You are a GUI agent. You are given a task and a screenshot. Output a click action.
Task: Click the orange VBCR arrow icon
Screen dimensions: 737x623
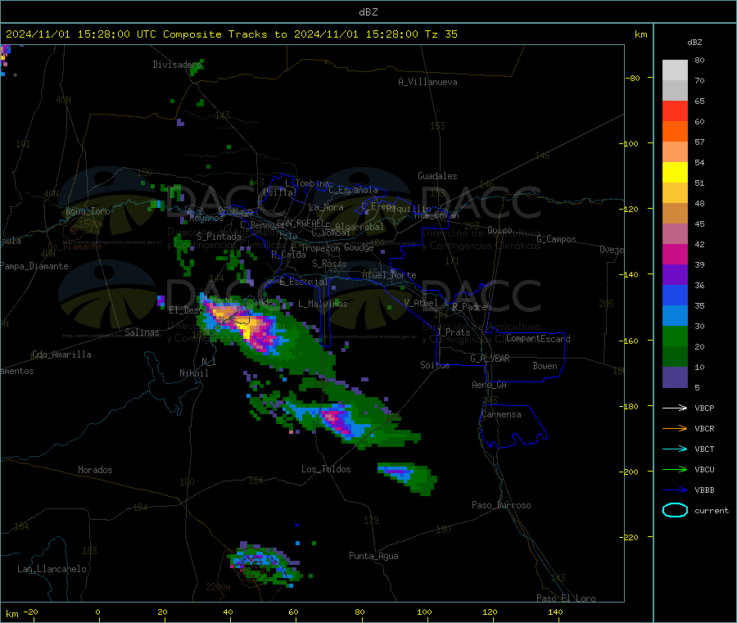[675, 428]
